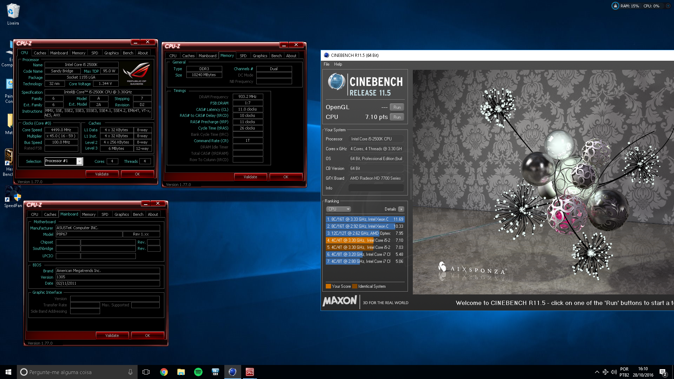Image resolution: width=674 pixels, height=379 pixels.
Task: Open the Action Center notifications icon
Action: [663, 372]
